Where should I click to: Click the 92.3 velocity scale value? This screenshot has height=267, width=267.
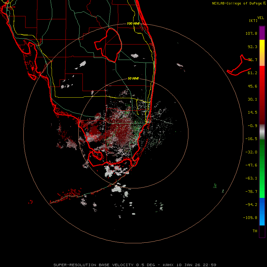[x=252, y=47]
